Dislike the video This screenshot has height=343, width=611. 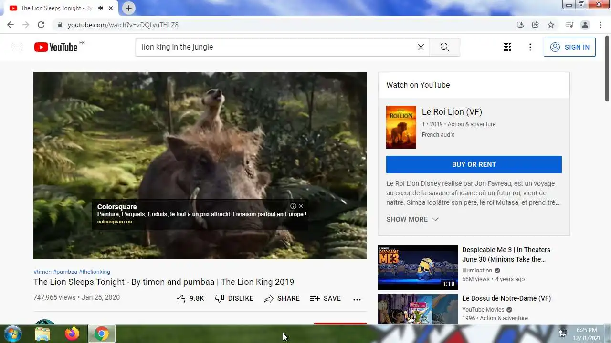click(234, 299)
